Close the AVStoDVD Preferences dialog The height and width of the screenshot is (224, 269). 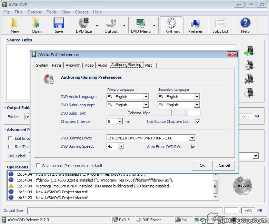(x=232, y=54)
